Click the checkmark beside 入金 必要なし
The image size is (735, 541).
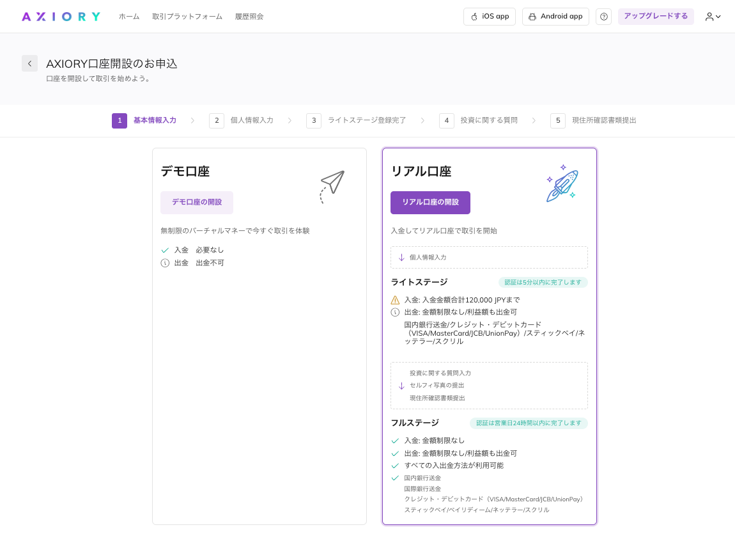point(165,250)
